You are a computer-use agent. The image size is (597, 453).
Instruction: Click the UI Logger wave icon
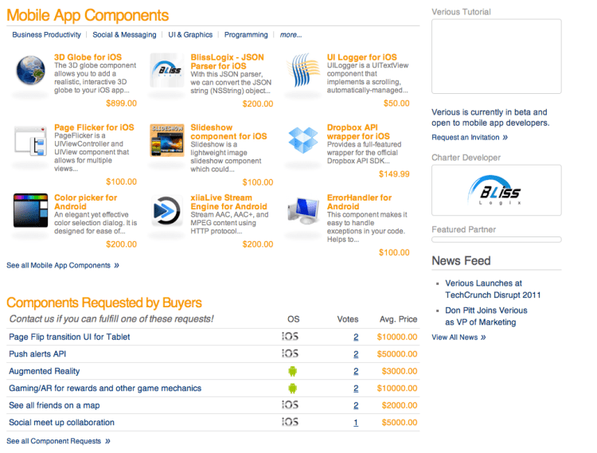point(303,70)
